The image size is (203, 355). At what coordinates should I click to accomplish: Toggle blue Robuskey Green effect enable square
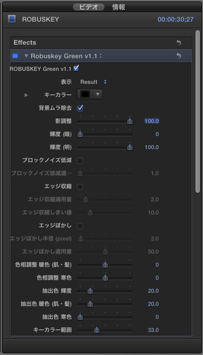point(15,56)
